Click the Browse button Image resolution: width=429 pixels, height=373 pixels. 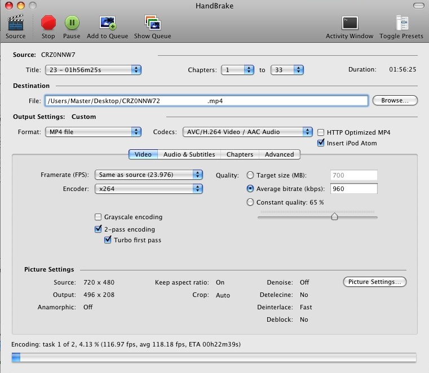395,100
